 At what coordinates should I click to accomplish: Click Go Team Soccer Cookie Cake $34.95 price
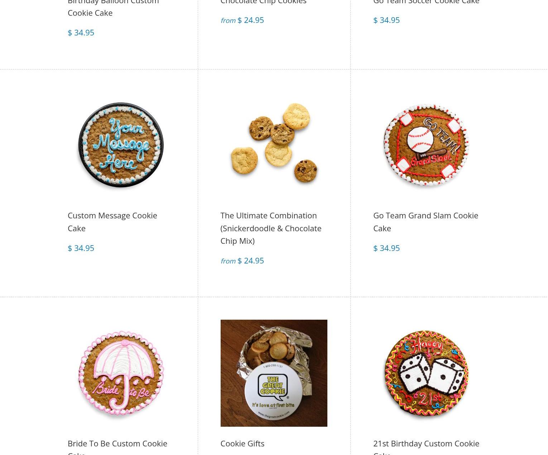(x=386, y=20)
